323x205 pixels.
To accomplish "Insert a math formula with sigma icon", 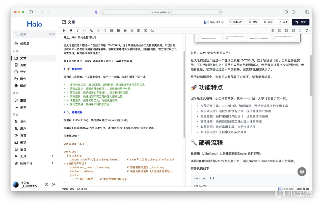I will point(145,31).
